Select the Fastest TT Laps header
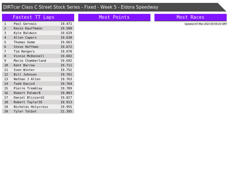The image size is (231, 173). [33, 17]
